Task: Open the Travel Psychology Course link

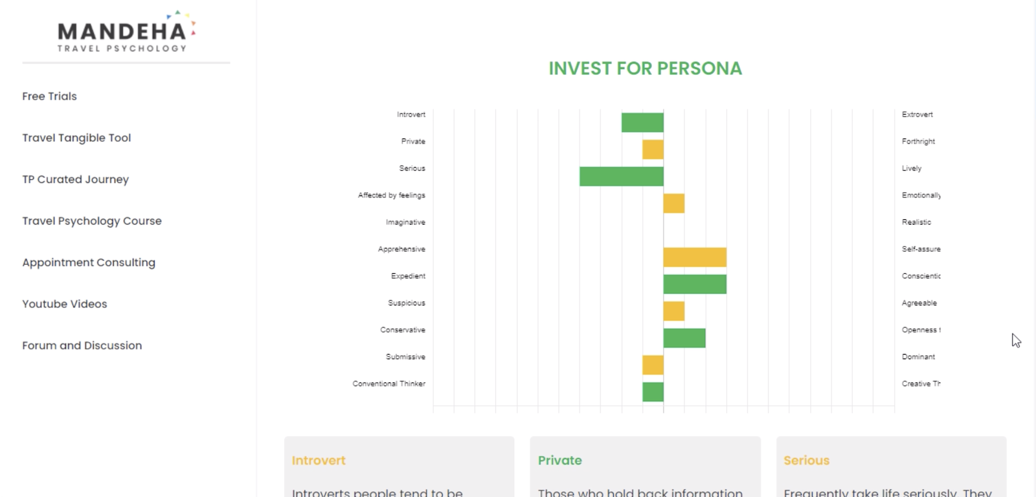Action: [92, 221]
